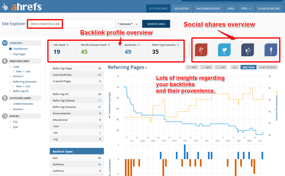
Task: Click the thumbs-up likes icon
Action: click(247, 50)
